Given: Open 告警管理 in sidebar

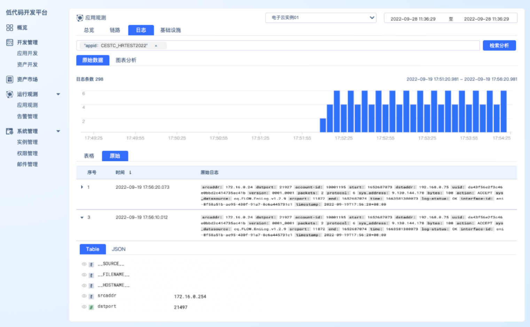Looking at the screenshot, I should pyautogui.click(x=27, y=116).
